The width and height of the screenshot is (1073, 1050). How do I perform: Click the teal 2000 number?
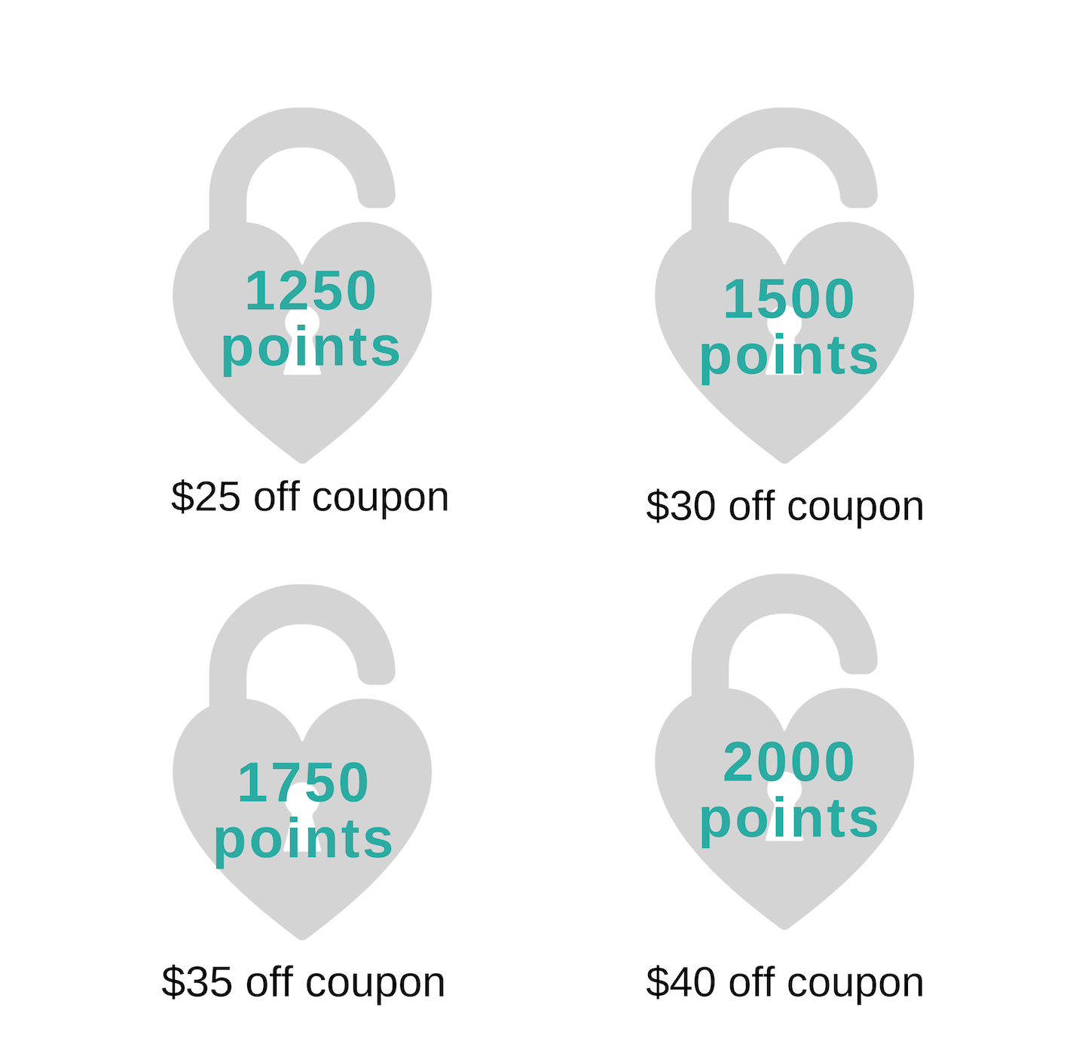click(x=788, y=762)
